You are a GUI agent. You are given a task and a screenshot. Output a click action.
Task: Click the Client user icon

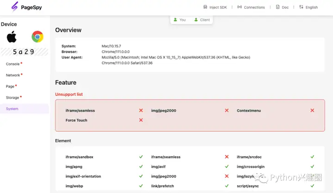click(x=196, y=20)
